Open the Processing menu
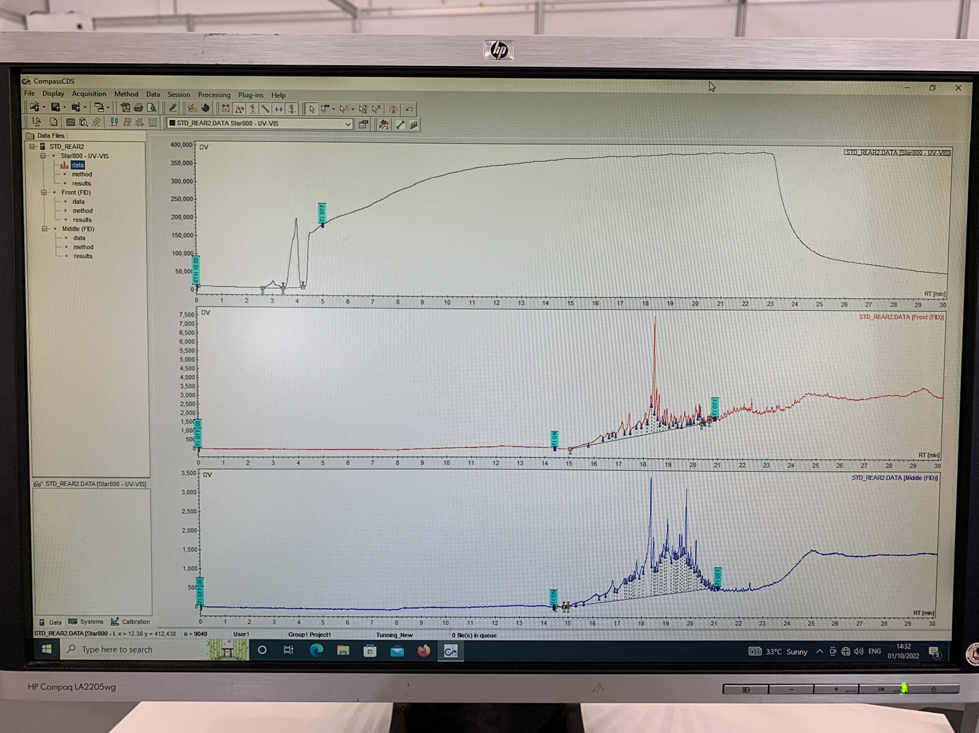 214,95
